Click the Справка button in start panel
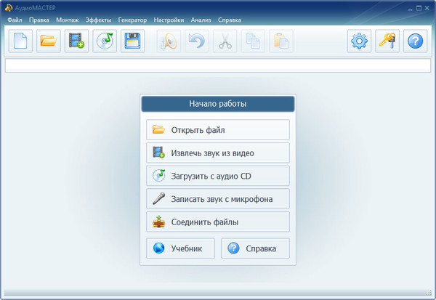This screenshot has width=436, height=300. click(x=255, y=248)
